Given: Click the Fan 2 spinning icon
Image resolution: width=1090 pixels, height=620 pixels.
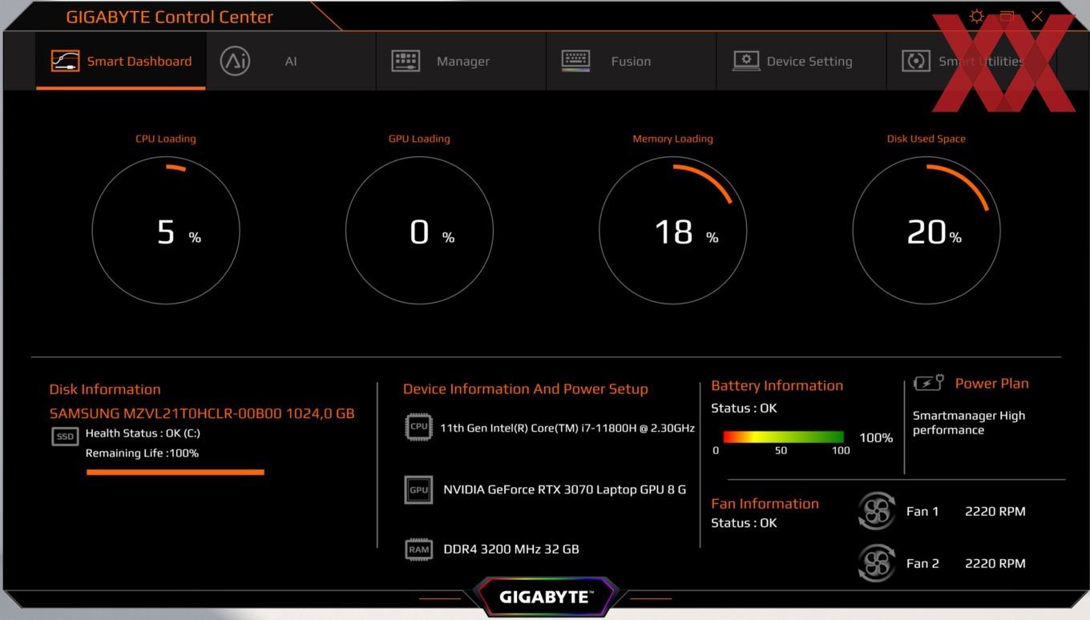Looking at the screenshot, I should point(876,563).
